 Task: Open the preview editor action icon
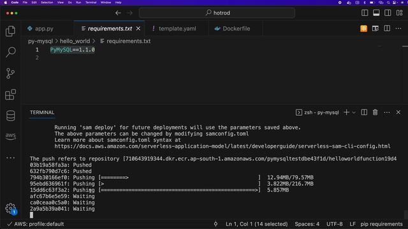pos(375,29)
